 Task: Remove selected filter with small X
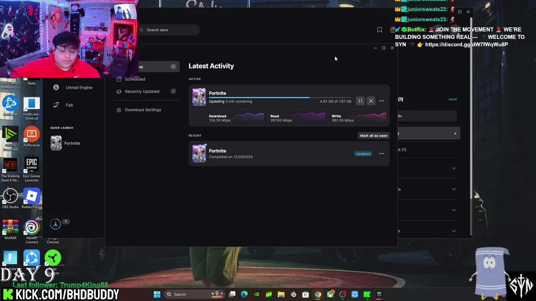coord(455,133)
